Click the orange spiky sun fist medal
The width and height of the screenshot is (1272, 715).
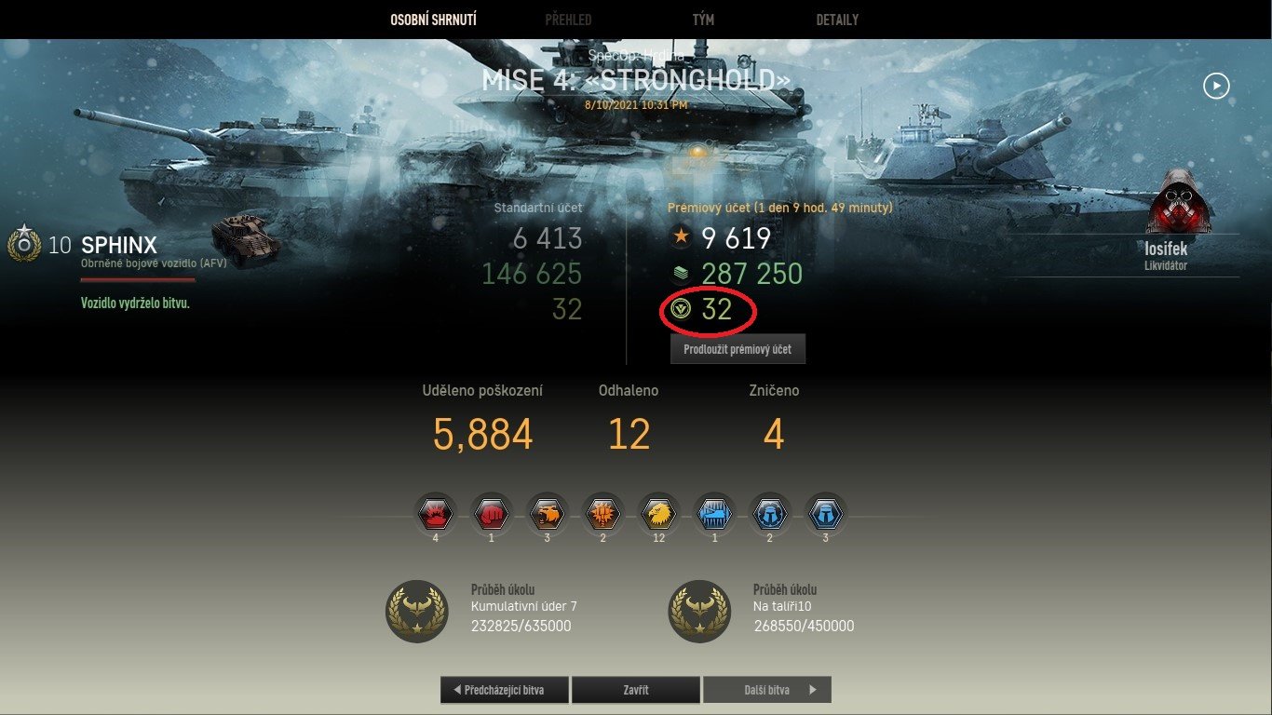[x=602, y=513]
